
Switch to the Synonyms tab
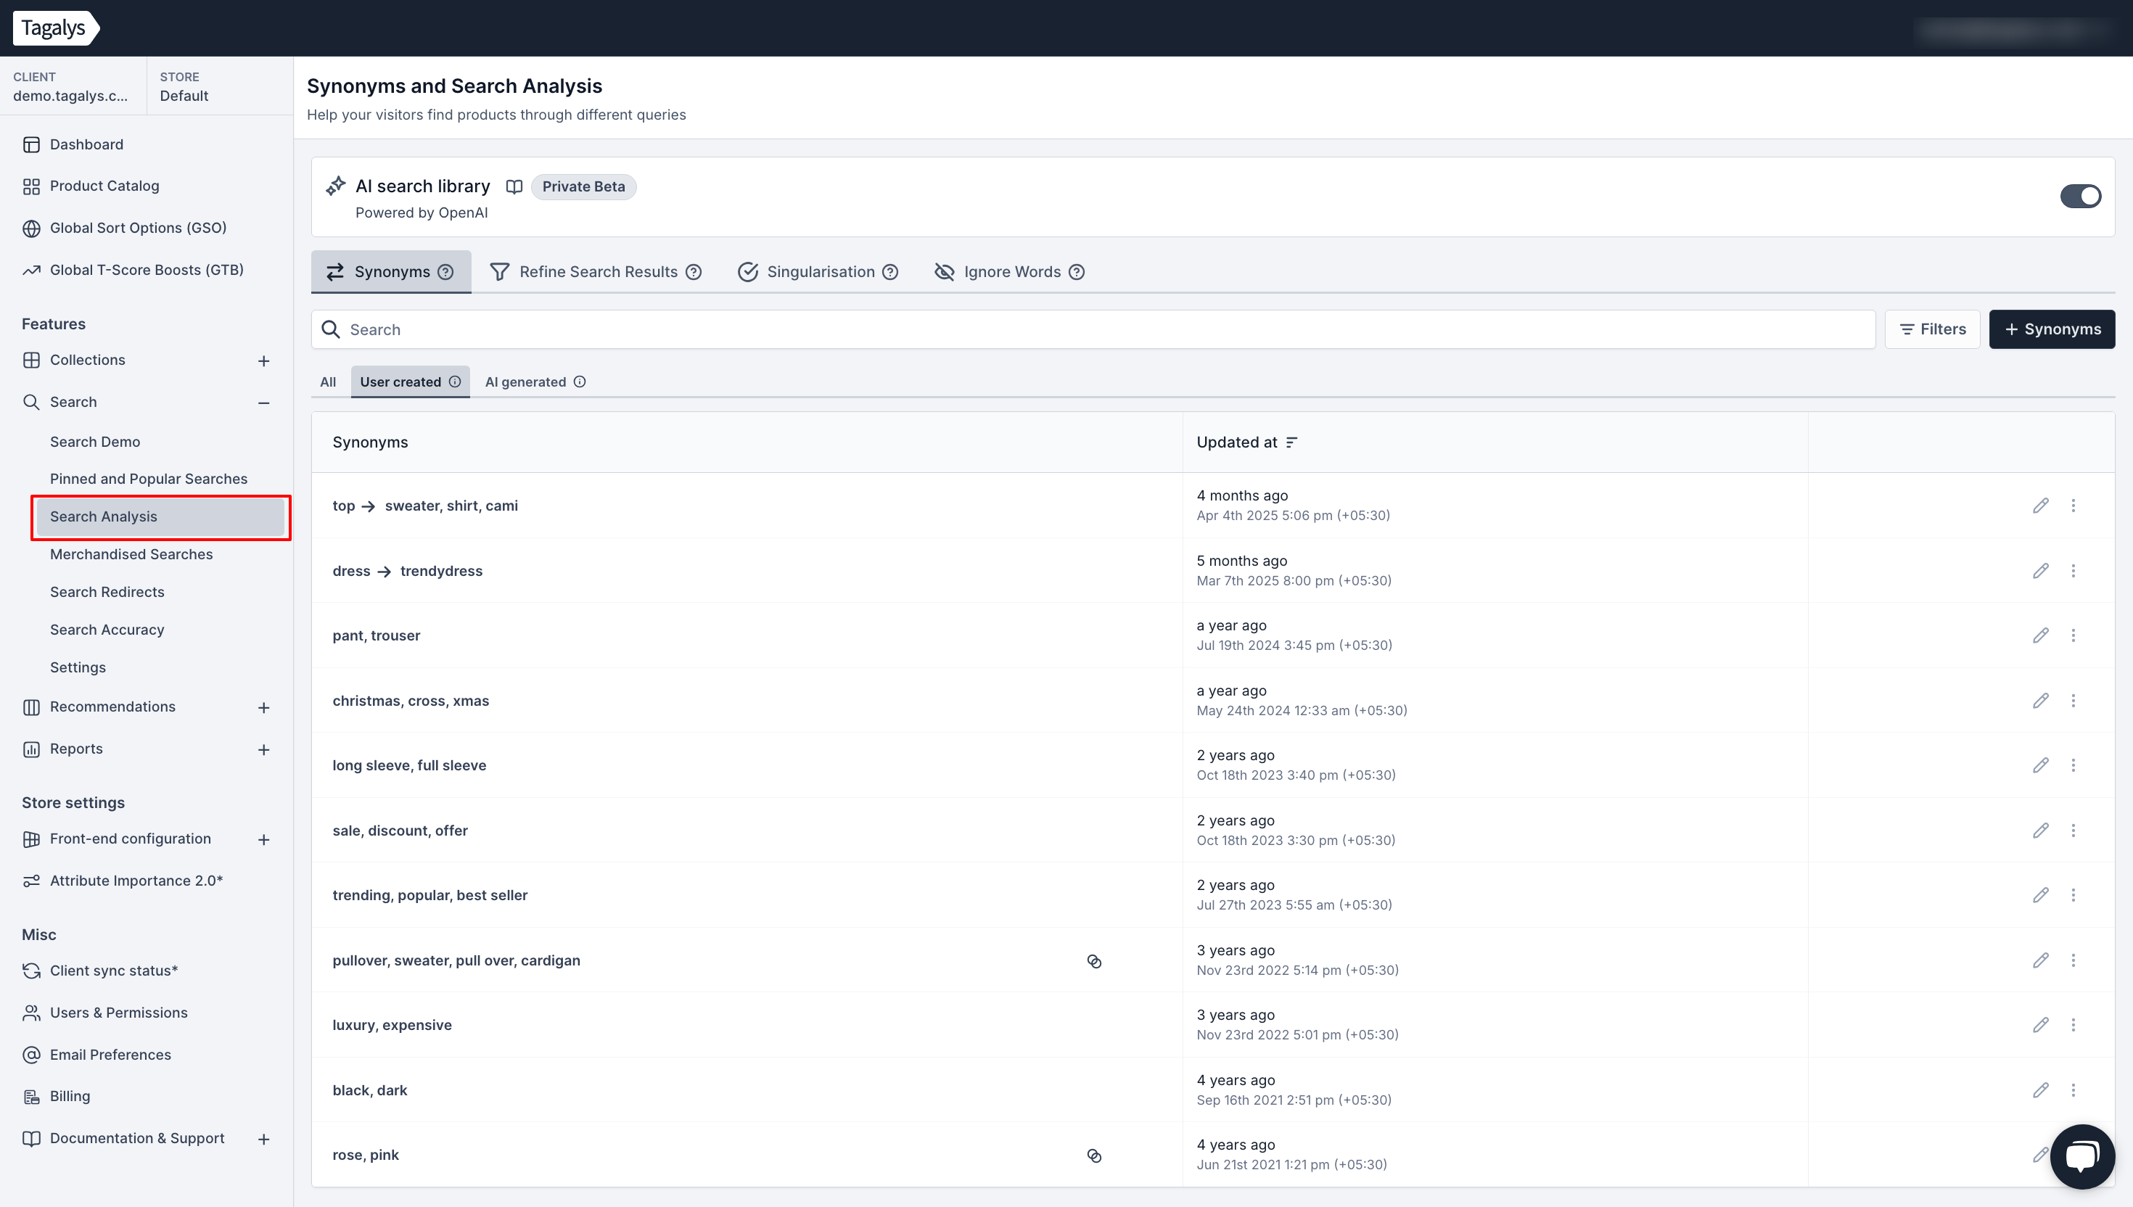pyautogui.click(x=390, y=272)
